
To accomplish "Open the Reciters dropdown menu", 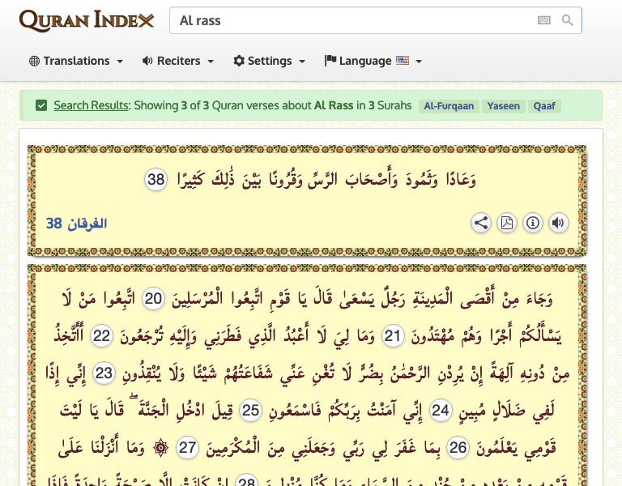I will pyautogui.click(x=178, y=61).
